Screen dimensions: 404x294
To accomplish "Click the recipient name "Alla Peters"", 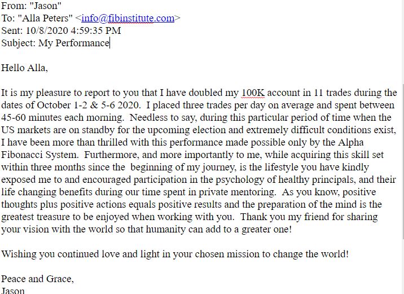I will point(45,18).
